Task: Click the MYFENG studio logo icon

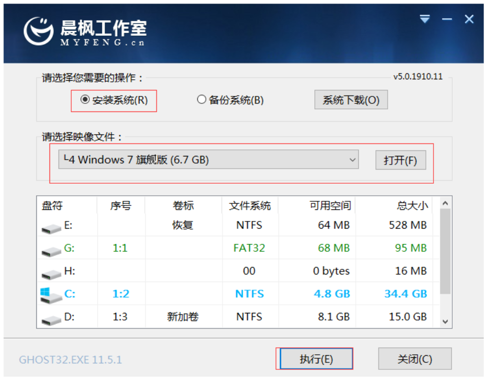Action: click(x=38, y=31)
